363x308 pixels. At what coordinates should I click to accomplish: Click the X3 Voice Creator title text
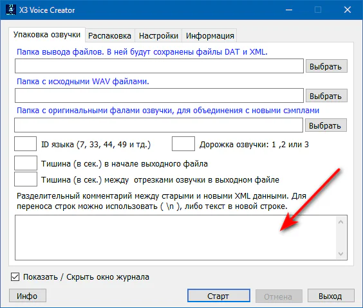pos(47,10)
